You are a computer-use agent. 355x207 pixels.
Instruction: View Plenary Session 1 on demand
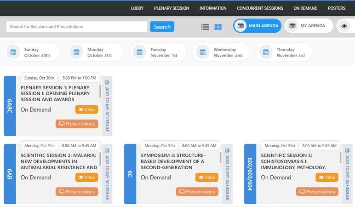tap(87, 109)
